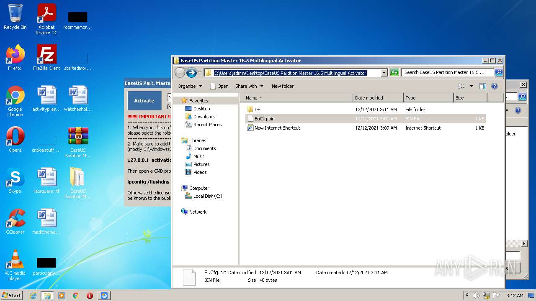Toggle the preview pane button
Screen dimensions: 536x301
tap(482, 86)
